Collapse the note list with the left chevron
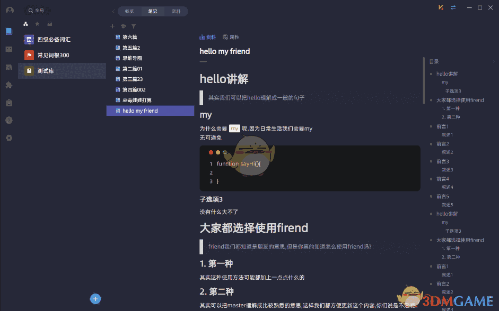Screen dimensions: 499x311 (x=113, y=11)
